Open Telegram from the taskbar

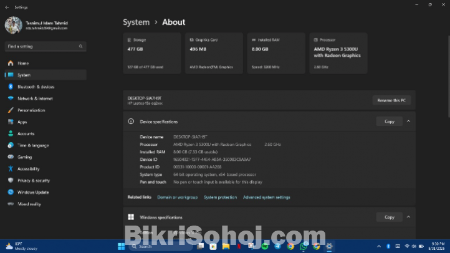click(x=277, y=246)
